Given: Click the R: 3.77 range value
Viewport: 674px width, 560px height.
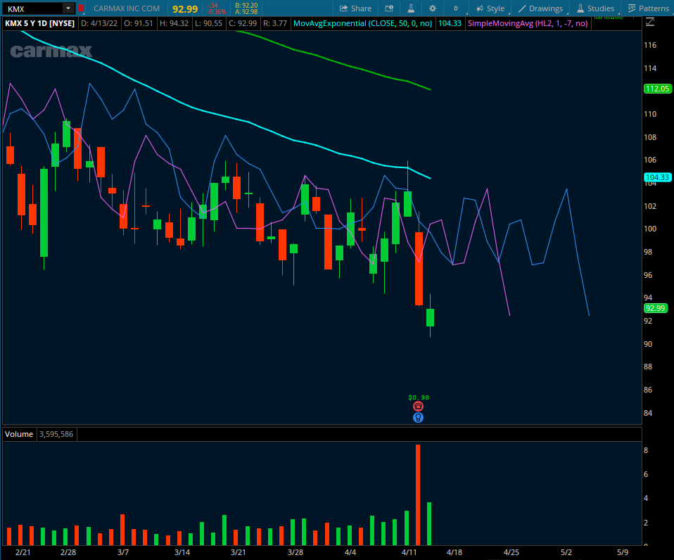Looking at the screenshot, I should (275, 23).
